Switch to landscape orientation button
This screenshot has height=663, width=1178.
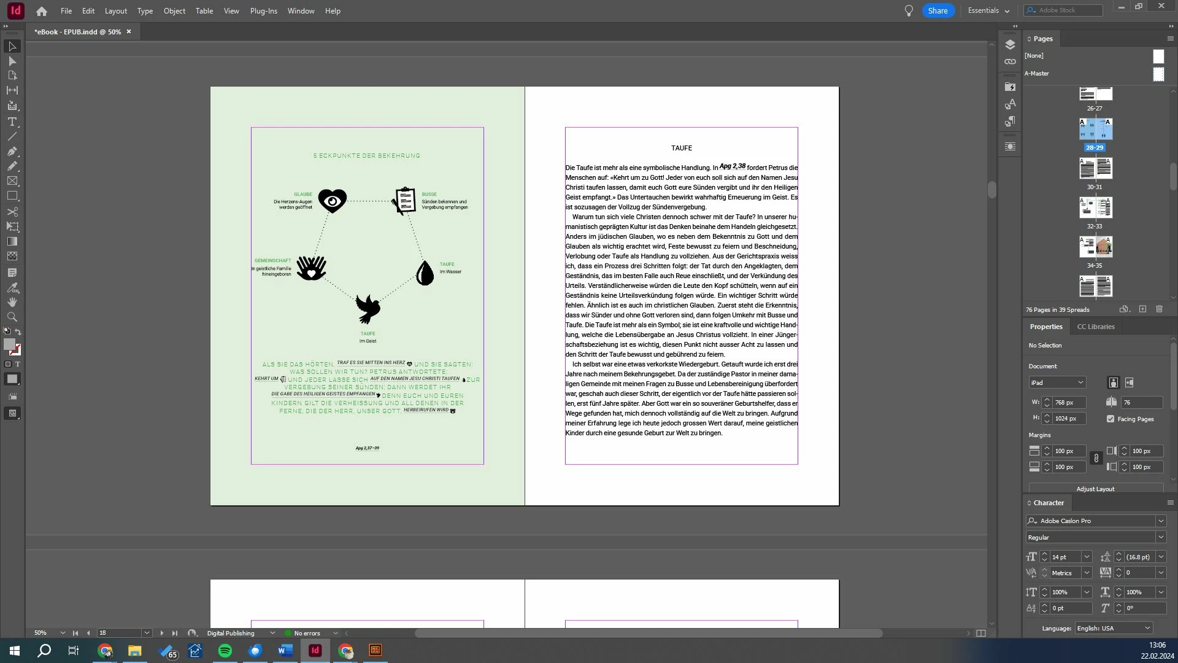(1130, 382)
